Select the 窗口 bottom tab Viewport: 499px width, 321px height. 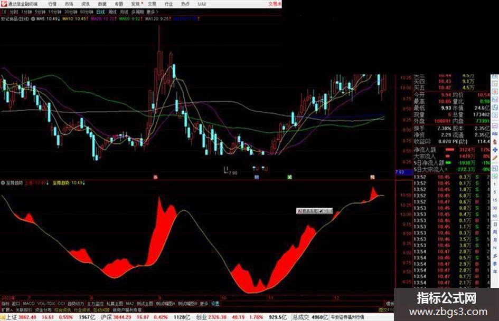(x=16, y=304)
